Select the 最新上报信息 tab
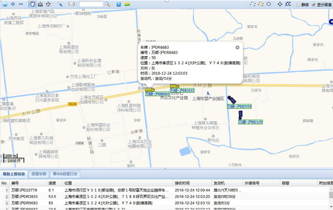Image resolution: width=333 pixels, height=210 pixels. coord(14,174)
